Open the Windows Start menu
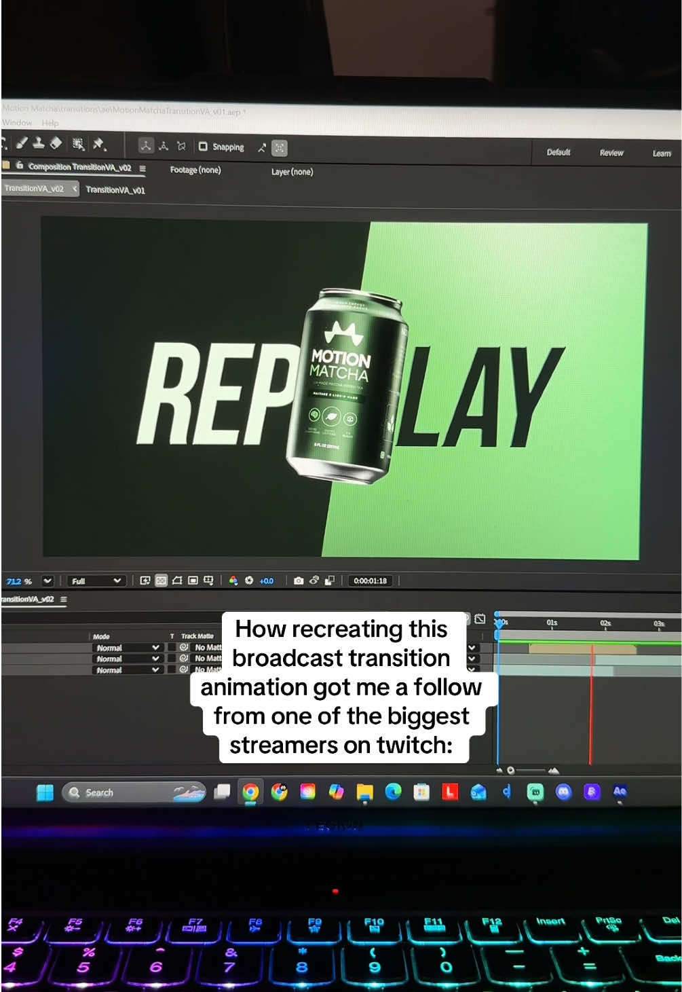This screenshot has height=992, width=682. [x=45, y=792]
